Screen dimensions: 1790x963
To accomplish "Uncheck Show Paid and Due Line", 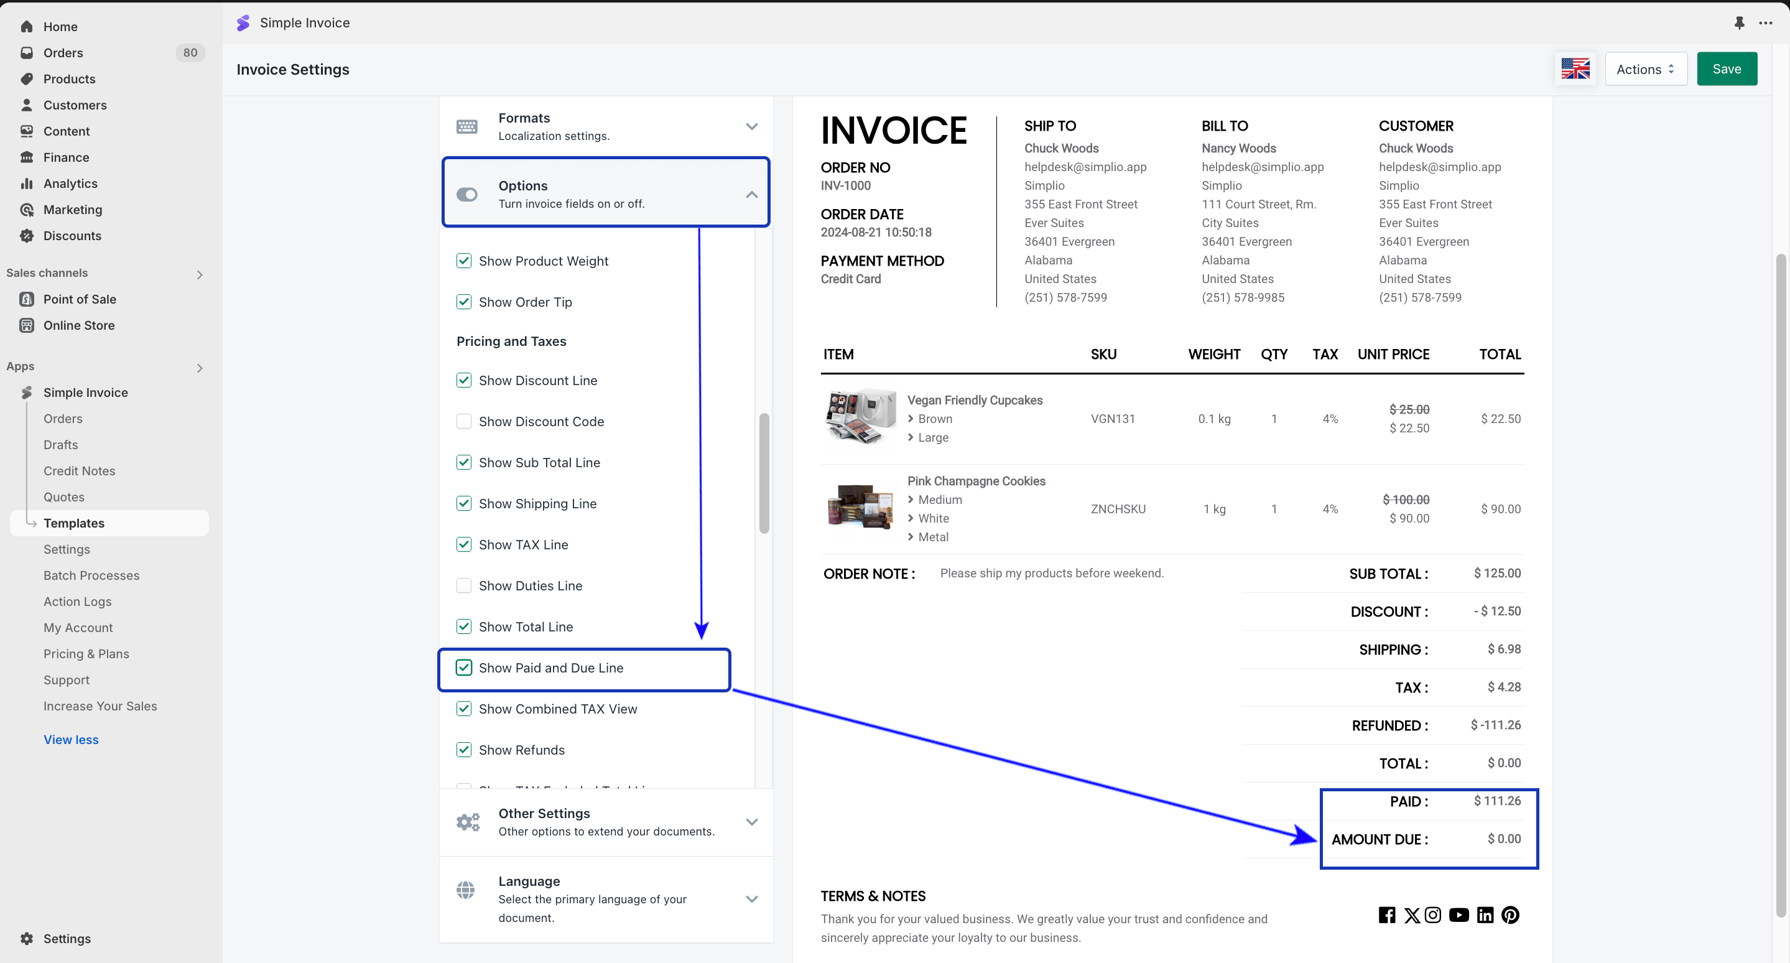I will point(463,667).
